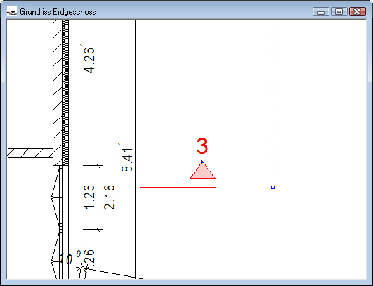Minimize the Grundriss Erdgeschoss window

coord(320,11)
